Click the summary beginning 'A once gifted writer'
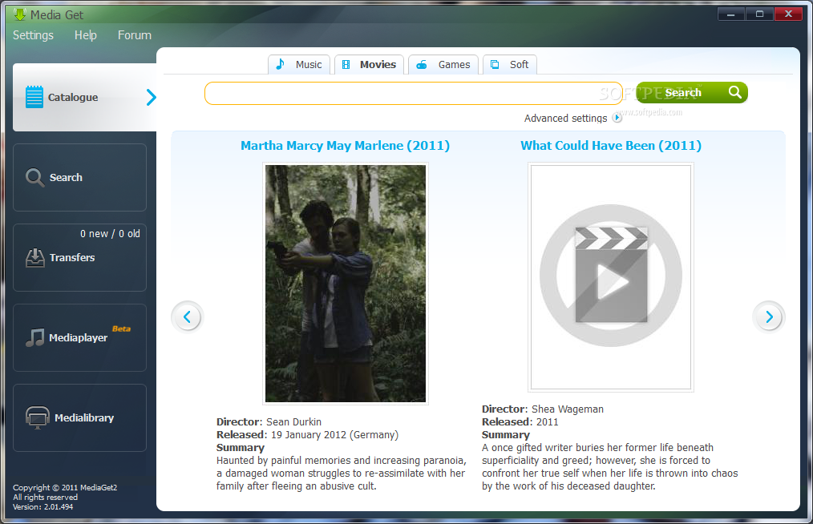 pyautogui.click(x=609, y=467)
